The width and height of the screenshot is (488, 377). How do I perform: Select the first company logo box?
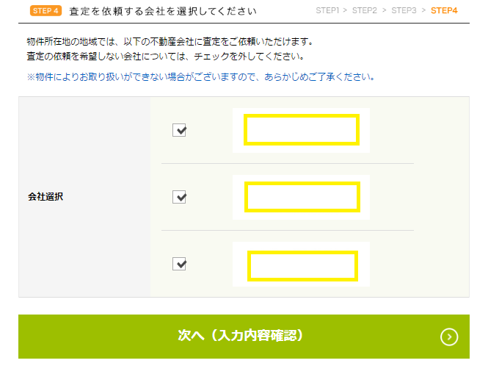[x=302, y=130]
